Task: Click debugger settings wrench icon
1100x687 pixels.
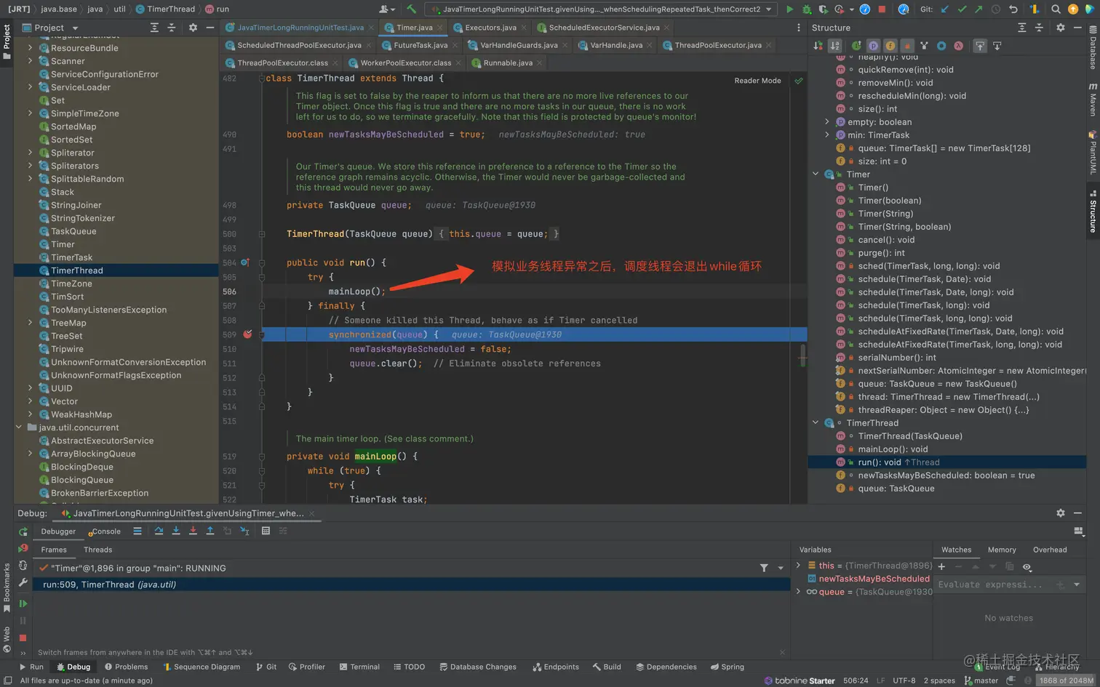Action: click(23, 582)
